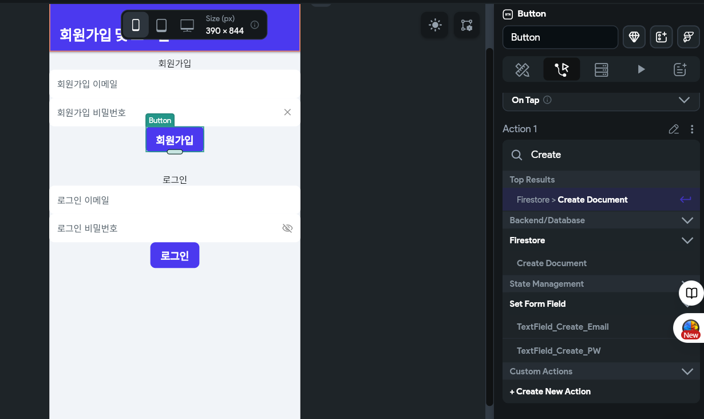Select the phone device preview icon

tap(136, 25)
